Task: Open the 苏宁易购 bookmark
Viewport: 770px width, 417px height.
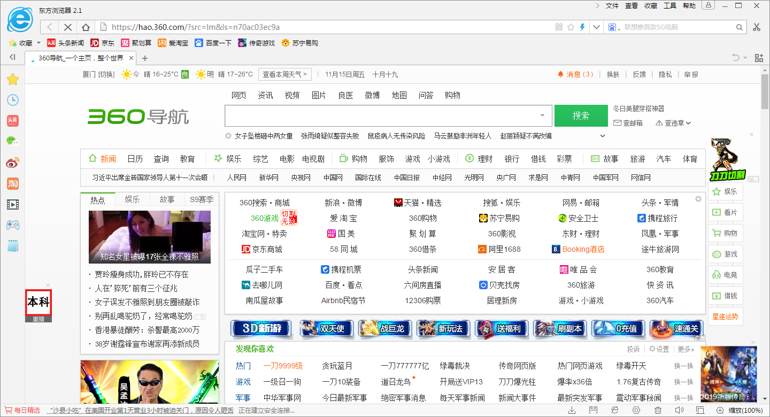Action: pos(299,43)
